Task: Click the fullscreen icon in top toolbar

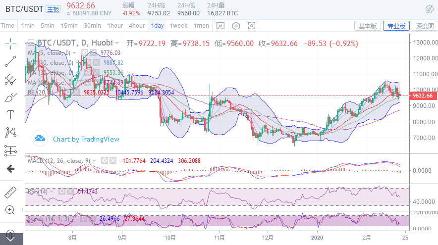Action: point(252,26)
